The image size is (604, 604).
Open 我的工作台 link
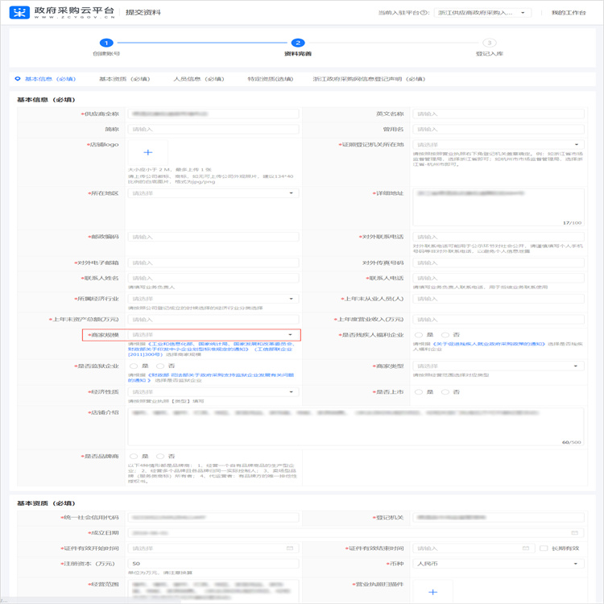pyautogui.click(x=569, y=13)
